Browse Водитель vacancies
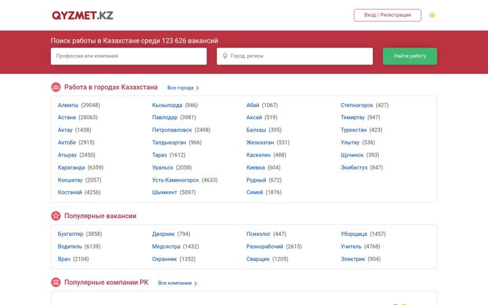 (x=70, y=247)
